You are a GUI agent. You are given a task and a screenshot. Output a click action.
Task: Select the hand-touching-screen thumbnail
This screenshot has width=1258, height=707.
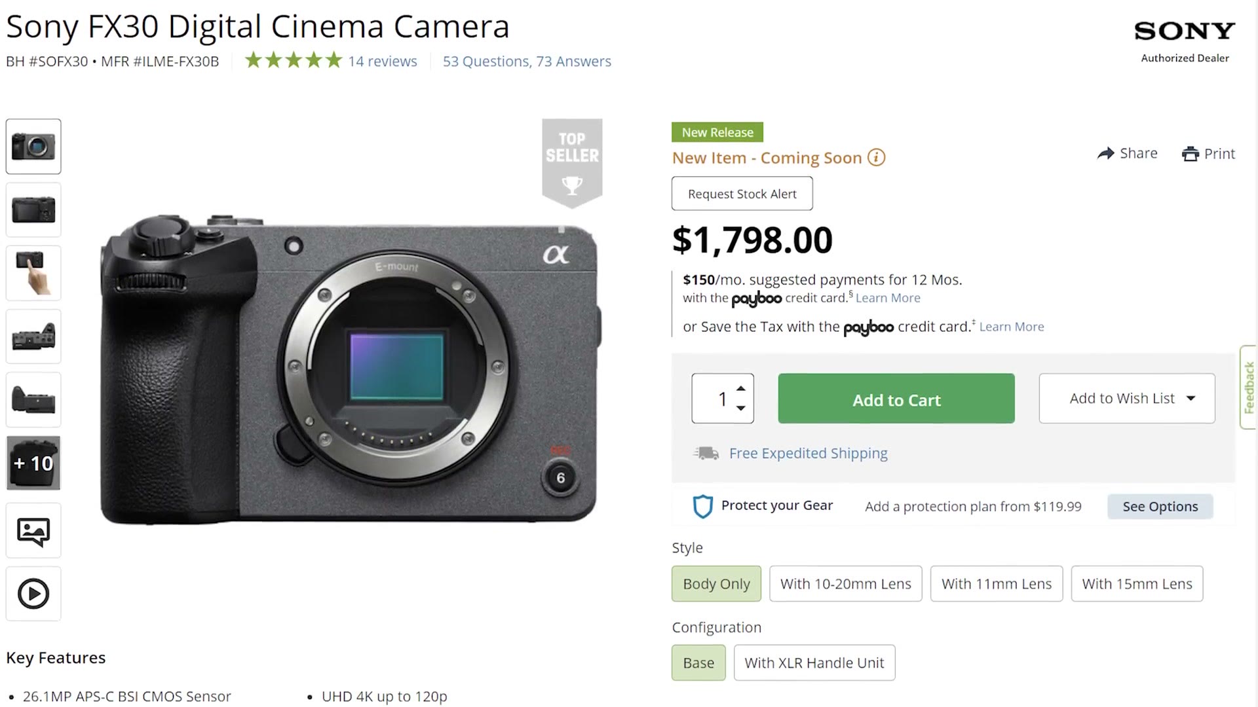33,273
